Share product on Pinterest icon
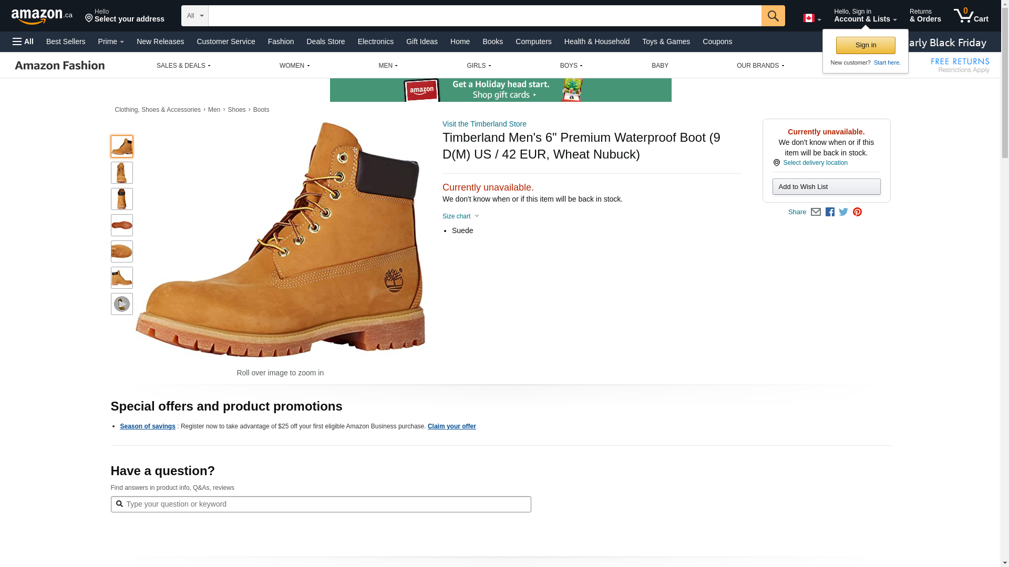The image size is (1009, 567). tap(857, 212)
